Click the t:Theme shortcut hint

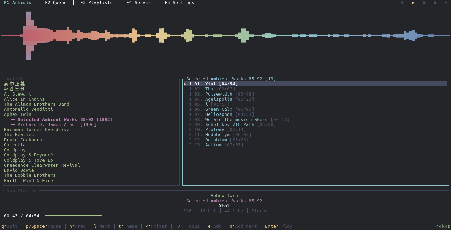(128, 226)
